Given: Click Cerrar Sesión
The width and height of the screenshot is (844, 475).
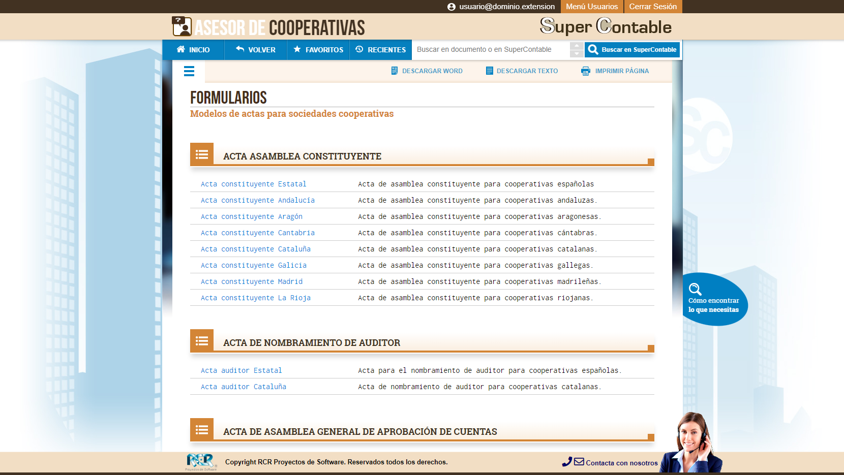Looking at the screenshot, I should tap(653, 7).
